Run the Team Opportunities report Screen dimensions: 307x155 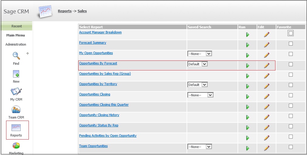(x=248, y=148)
